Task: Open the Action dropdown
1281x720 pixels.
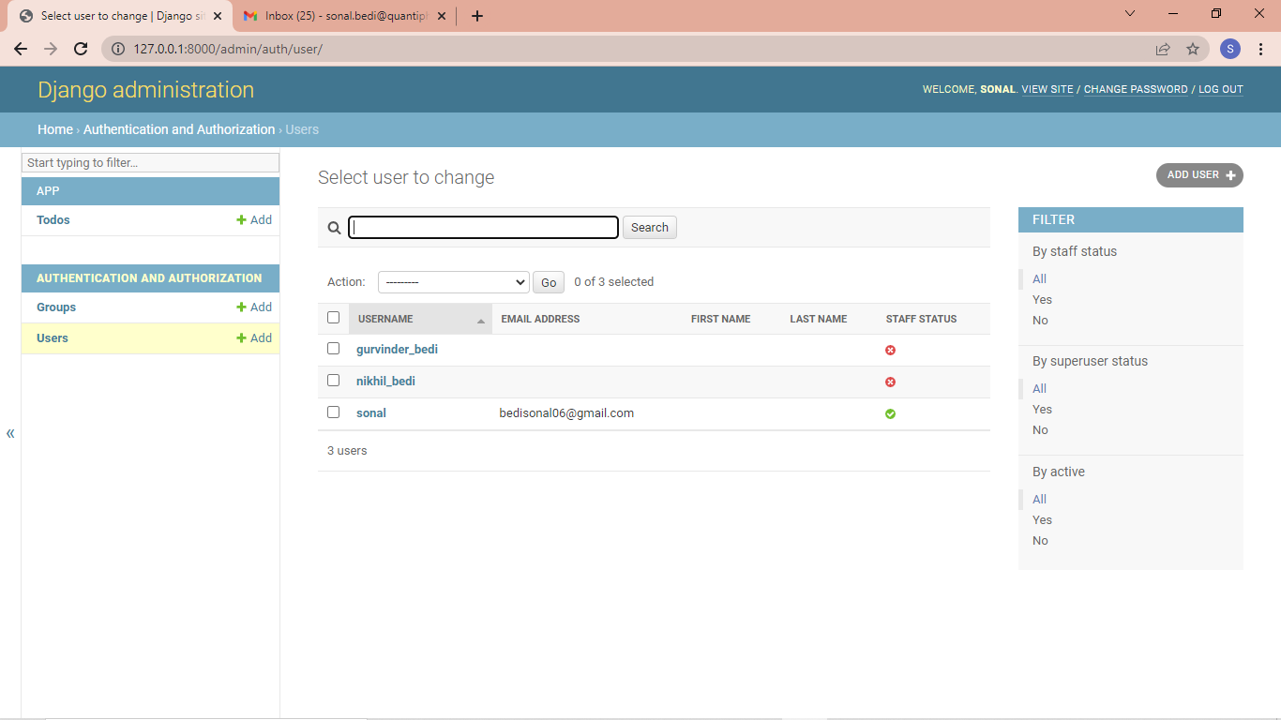Action: pos(453,281)
